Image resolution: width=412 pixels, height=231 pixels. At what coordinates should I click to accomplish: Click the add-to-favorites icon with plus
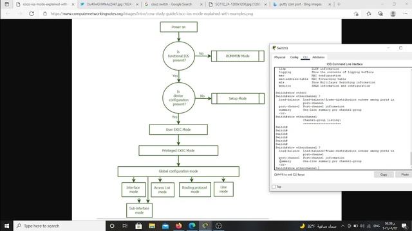[356, 13]
